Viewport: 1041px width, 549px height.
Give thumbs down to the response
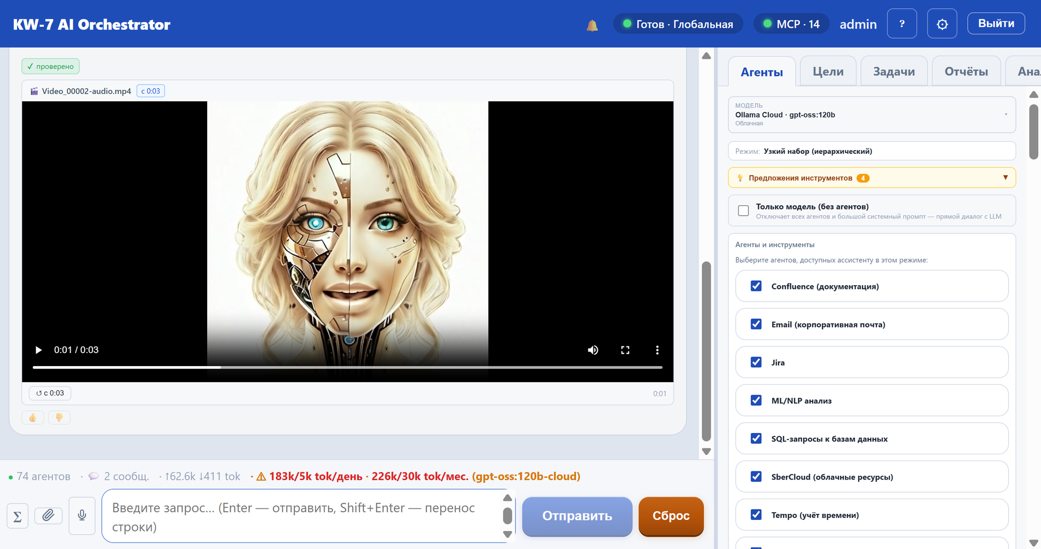click(x=59, y=418)
